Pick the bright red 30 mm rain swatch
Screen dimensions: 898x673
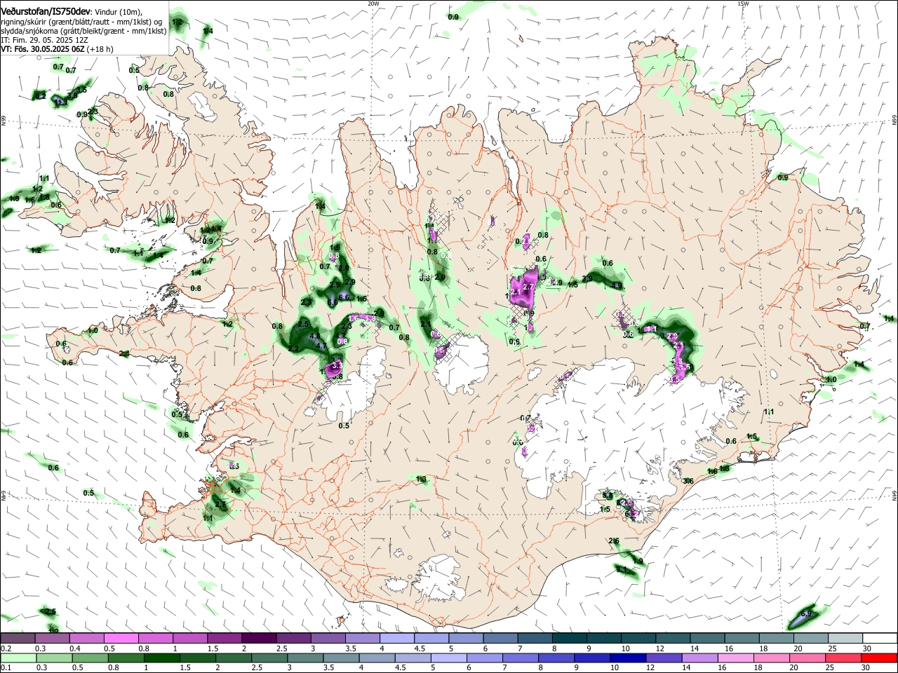coord(880,658)
